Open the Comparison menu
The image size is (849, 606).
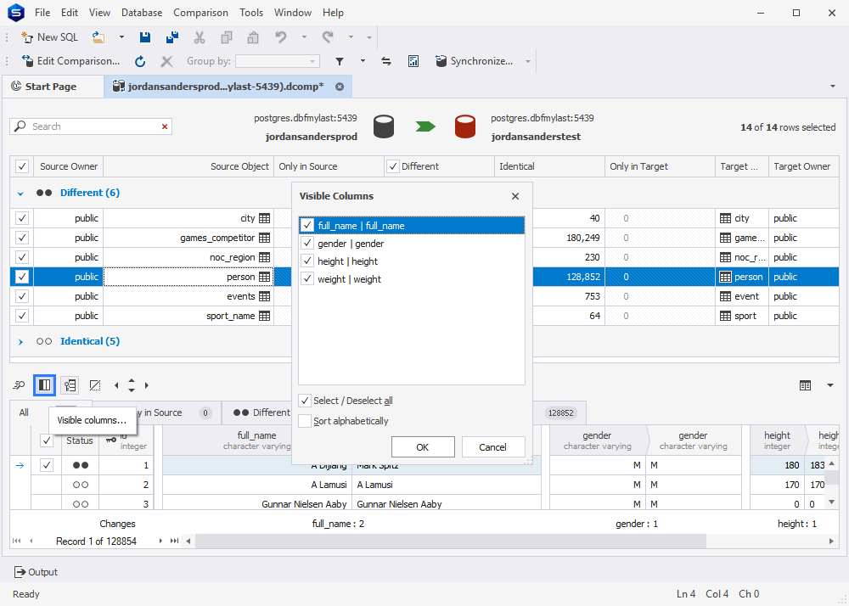coord(200,13)
